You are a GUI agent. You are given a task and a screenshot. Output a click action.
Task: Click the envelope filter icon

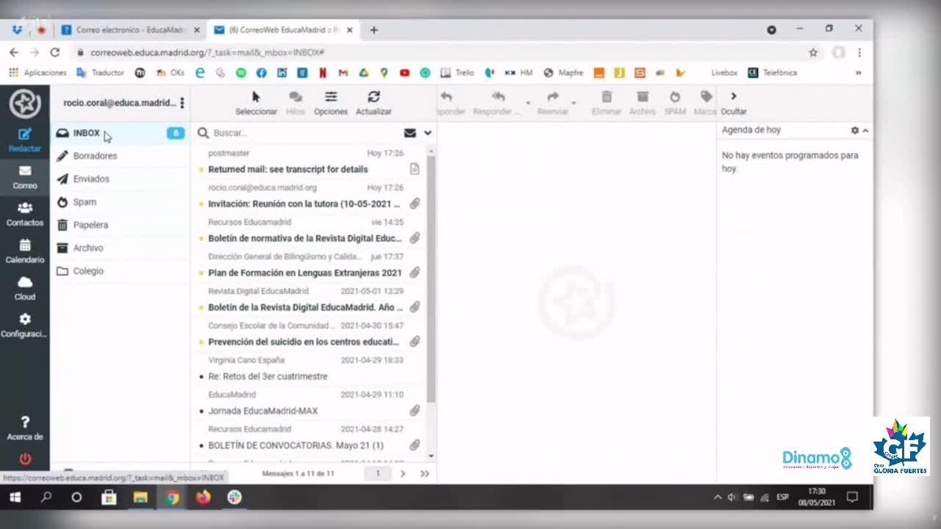point(410,133)
